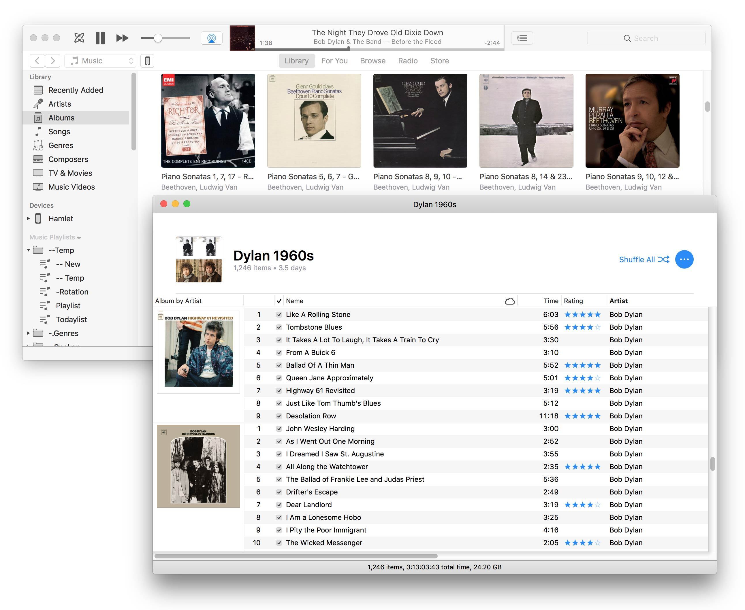The width and height of the screenshot is (745, 610).
Task: Collapse the --Temp folder triangle
Action: (x=29, y=250)
